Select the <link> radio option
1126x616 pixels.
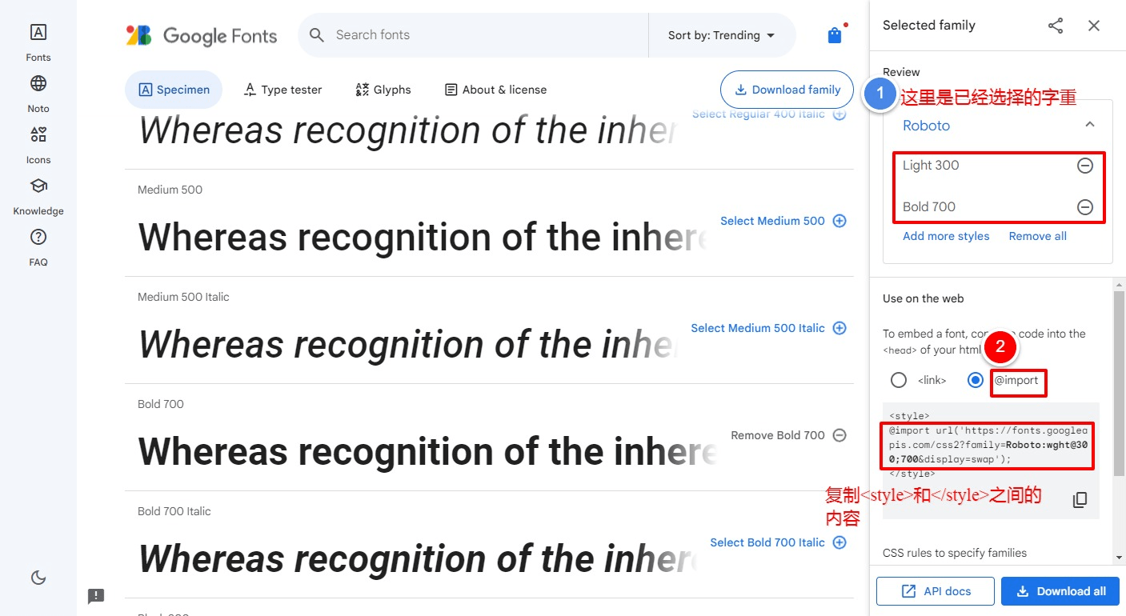coord(899,380)
